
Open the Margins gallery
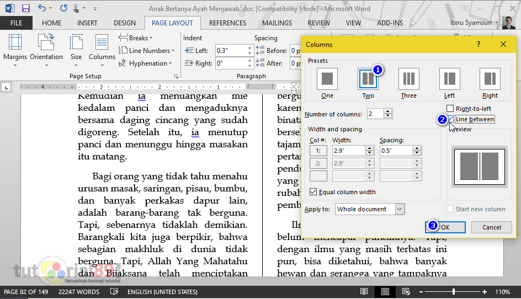[15, 51]
